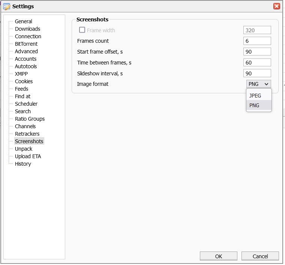Show the History settings page
Viewport: 285px width, 265px height.
click(23, 164)
